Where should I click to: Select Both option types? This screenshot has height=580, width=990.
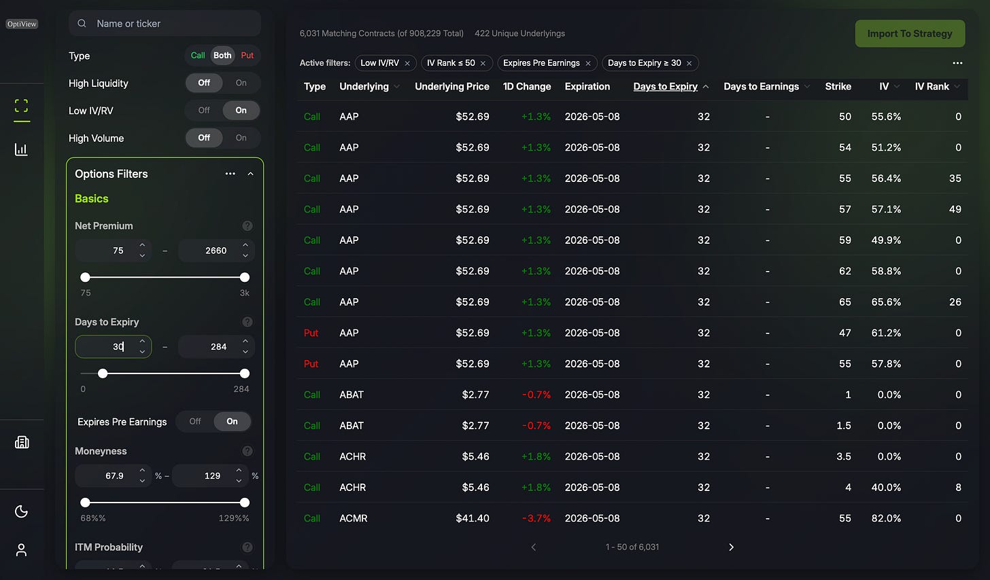point(222,56)
